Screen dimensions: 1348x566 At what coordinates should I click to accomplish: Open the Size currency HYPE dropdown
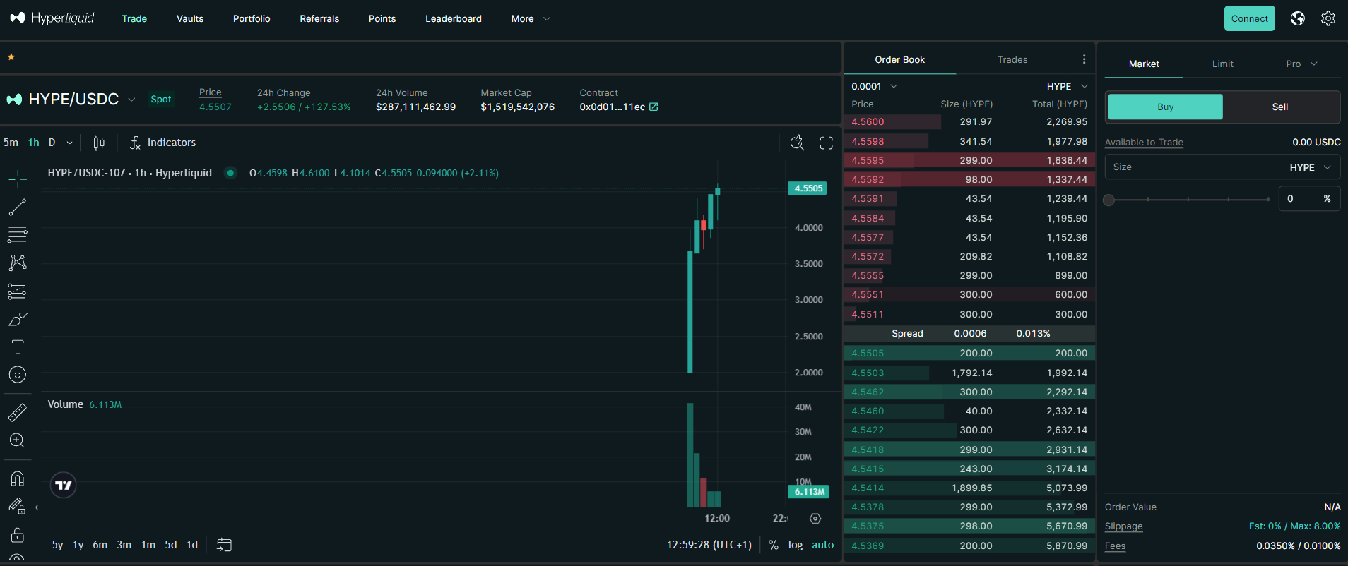point(1311,167)
